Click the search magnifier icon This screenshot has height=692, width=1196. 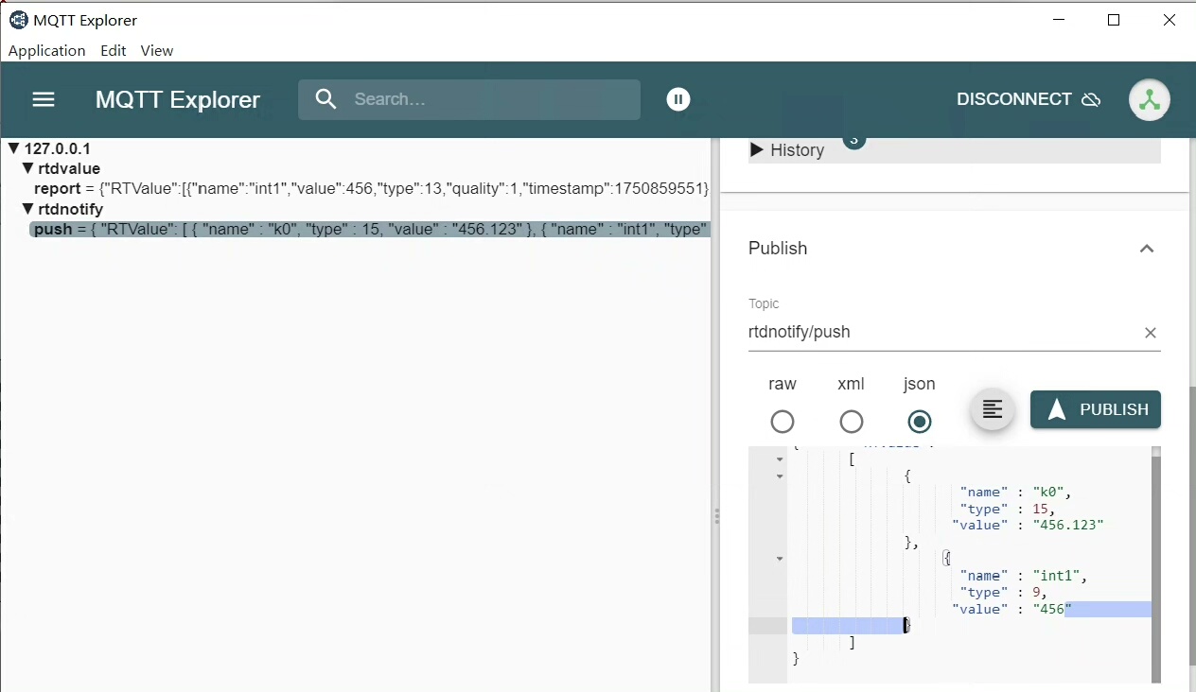(x=325, y=99)
